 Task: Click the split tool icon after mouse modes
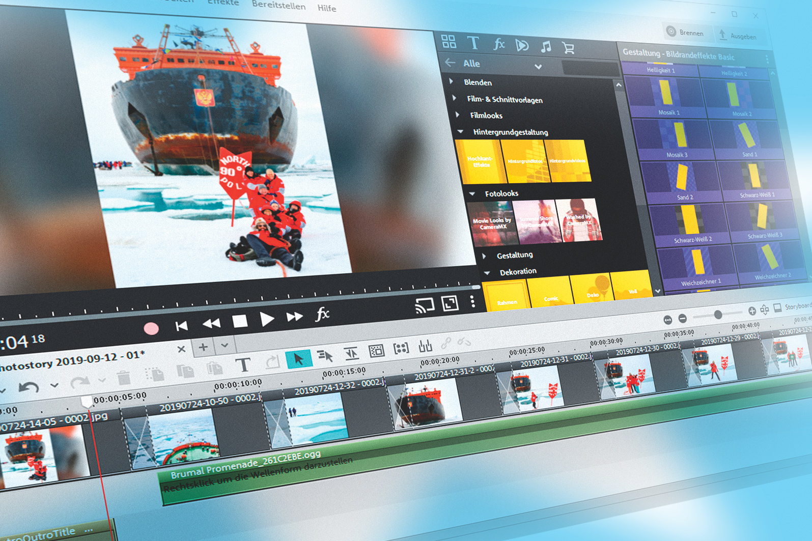pyautogui.click(x=351, y=353)
